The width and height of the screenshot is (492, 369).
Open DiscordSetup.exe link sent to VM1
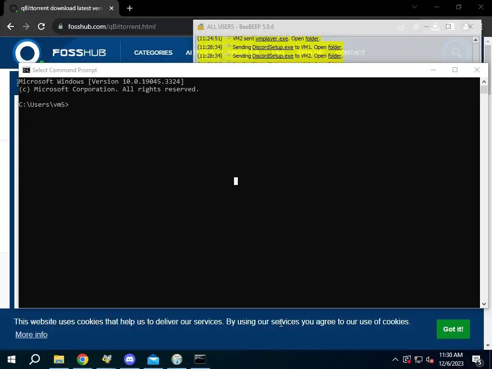coord(273,47)
